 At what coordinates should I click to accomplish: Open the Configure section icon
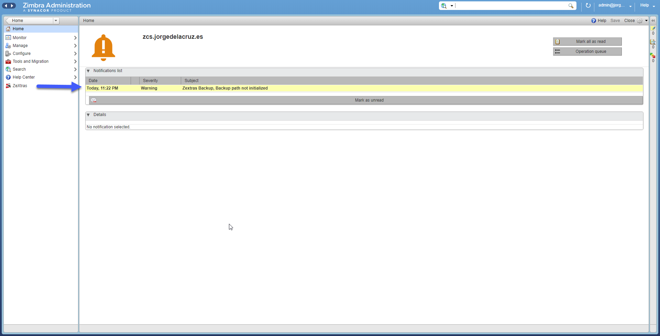click(8, 54)
